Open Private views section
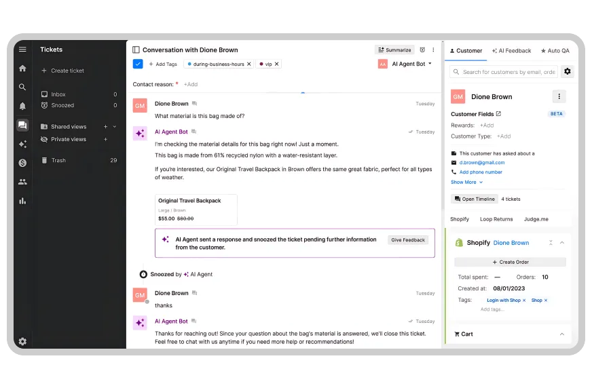The image size is (592, 388). 69,139
